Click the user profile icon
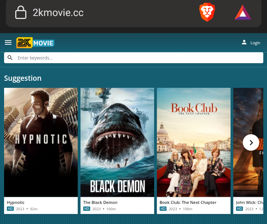The width and height of the screenshot is (267, 224). click(244, 42)
